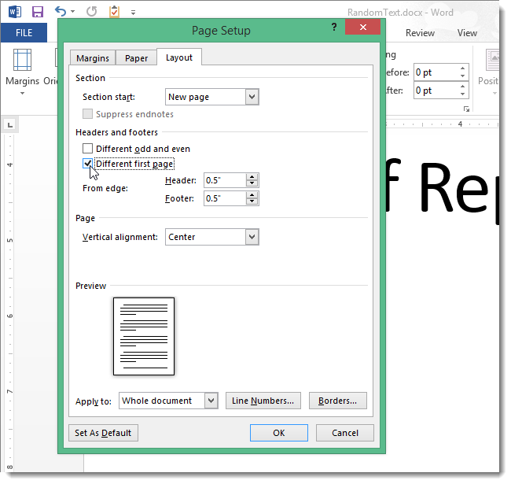Click the Footer from-edge field

pos(225,198)
